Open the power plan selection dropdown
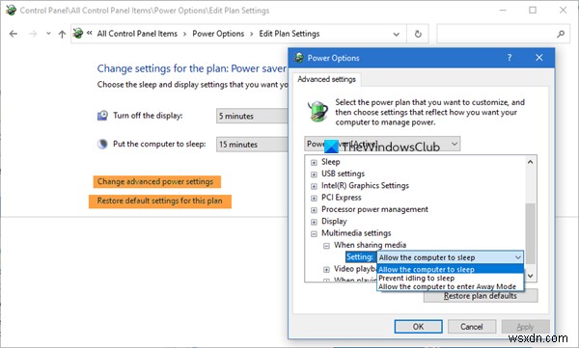 [x=382, y=144]
